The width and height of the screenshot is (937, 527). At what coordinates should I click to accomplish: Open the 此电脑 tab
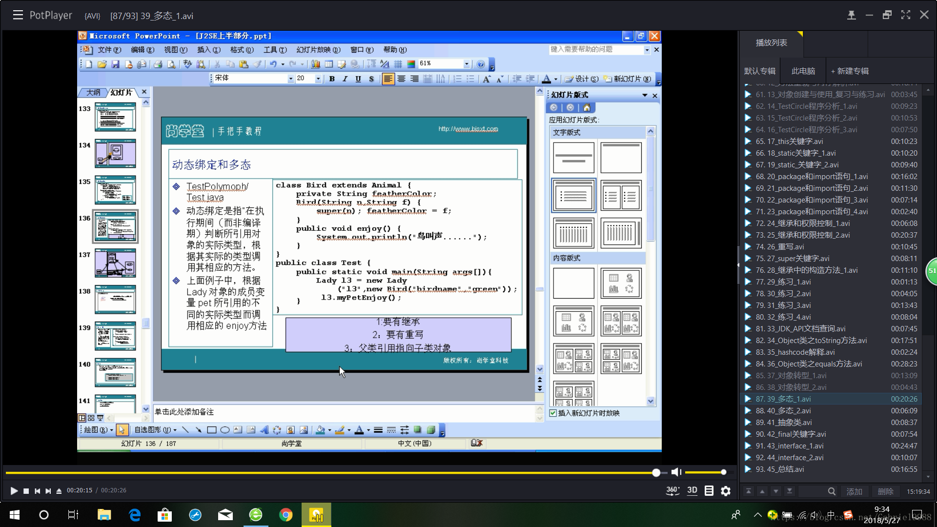coord(803,71)
